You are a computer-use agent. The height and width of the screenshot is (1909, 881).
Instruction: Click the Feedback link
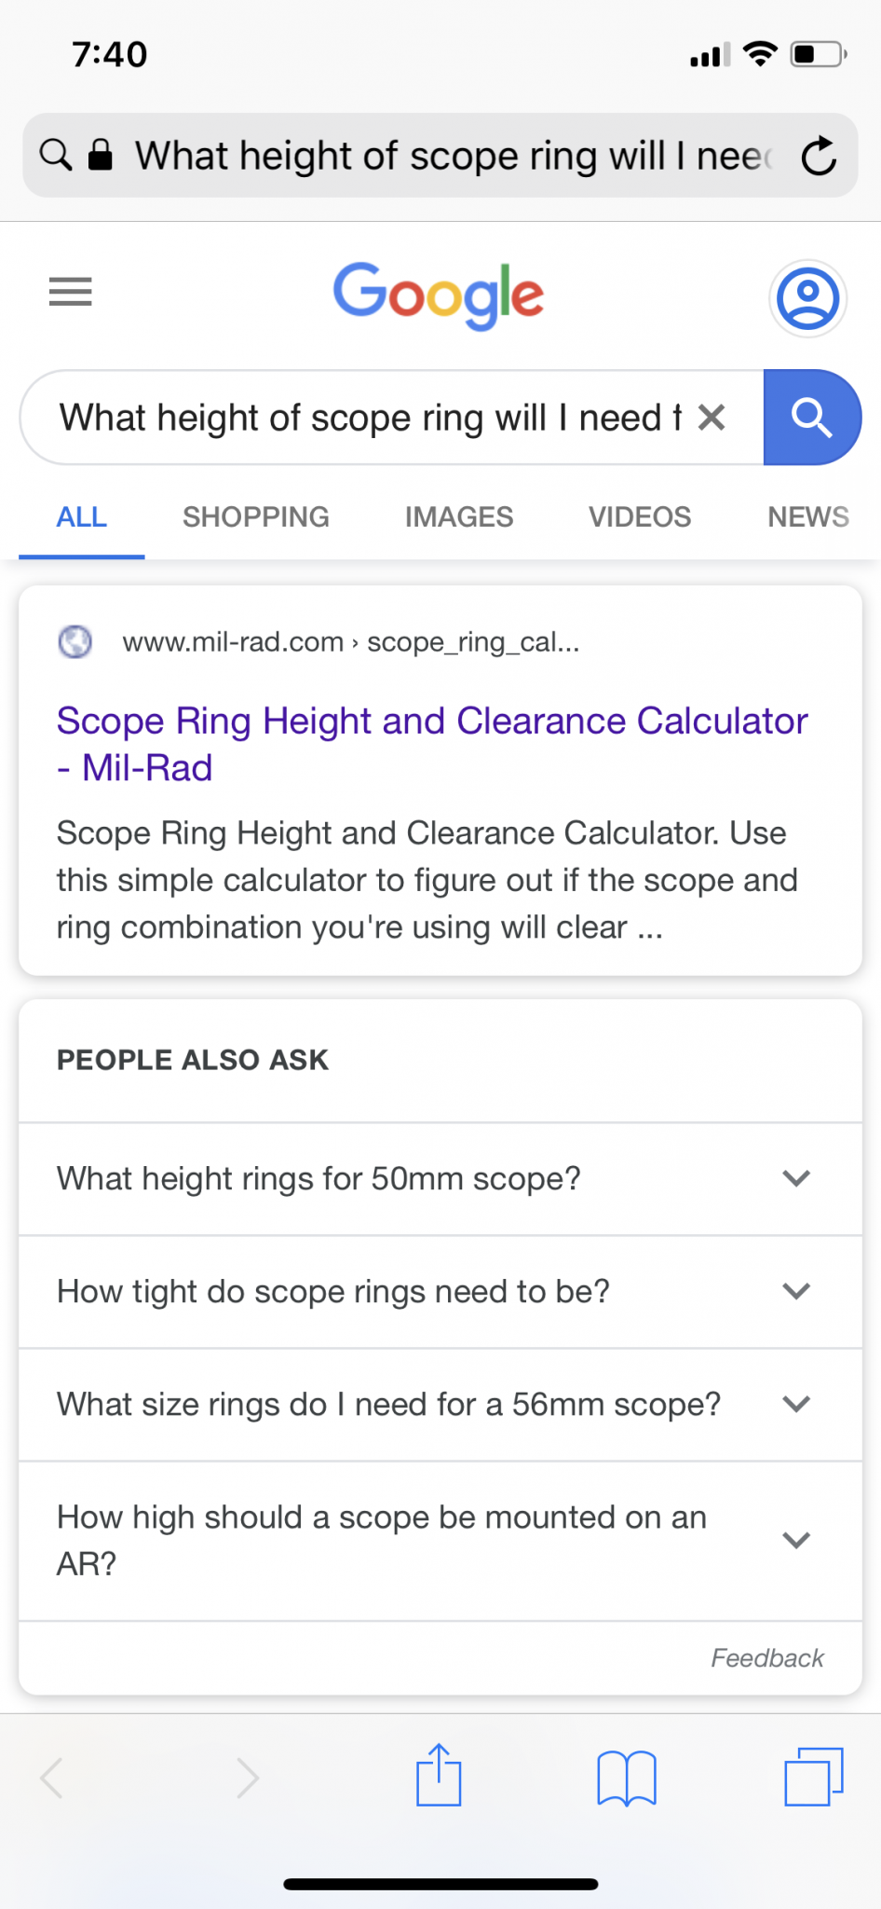[767, 1658]
